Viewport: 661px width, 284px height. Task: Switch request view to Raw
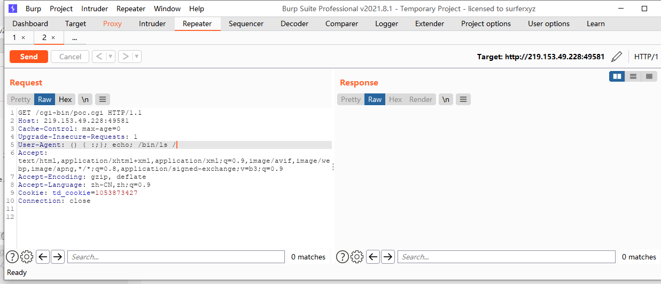click(45, 99)
